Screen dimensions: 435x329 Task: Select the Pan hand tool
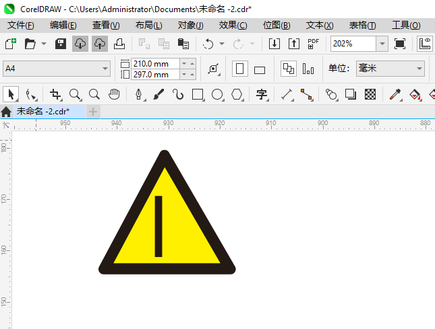(114, 94)
